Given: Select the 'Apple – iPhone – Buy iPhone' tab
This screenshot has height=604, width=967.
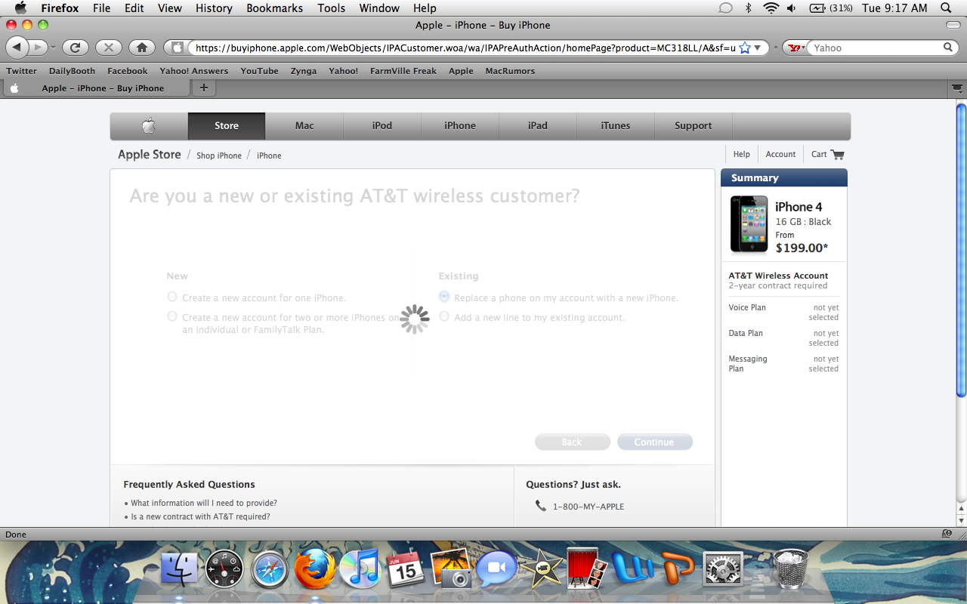Looking at the screenshot, I should click(x=96, y=88).
